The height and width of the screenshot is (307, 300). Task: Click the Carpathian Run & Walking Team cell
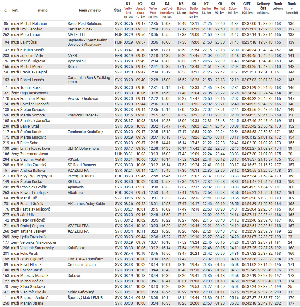tap(89, 80)
